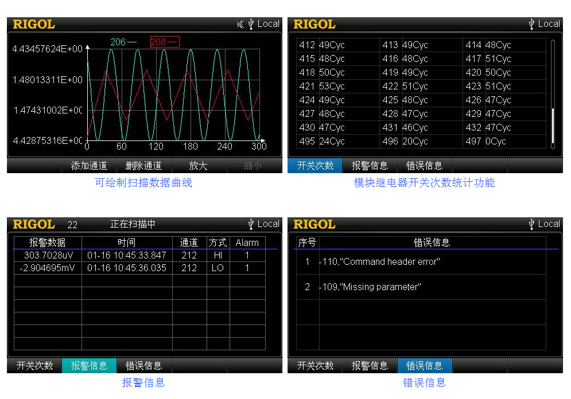Image resolution: width=571 pixels, height=399 pixels.
Task: Select the "Command header error" entry
Action: pos(380,262)
